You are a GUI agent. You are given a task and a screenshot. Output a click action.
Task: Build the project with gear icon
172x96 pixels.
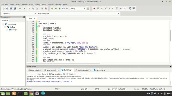(52, 9)
